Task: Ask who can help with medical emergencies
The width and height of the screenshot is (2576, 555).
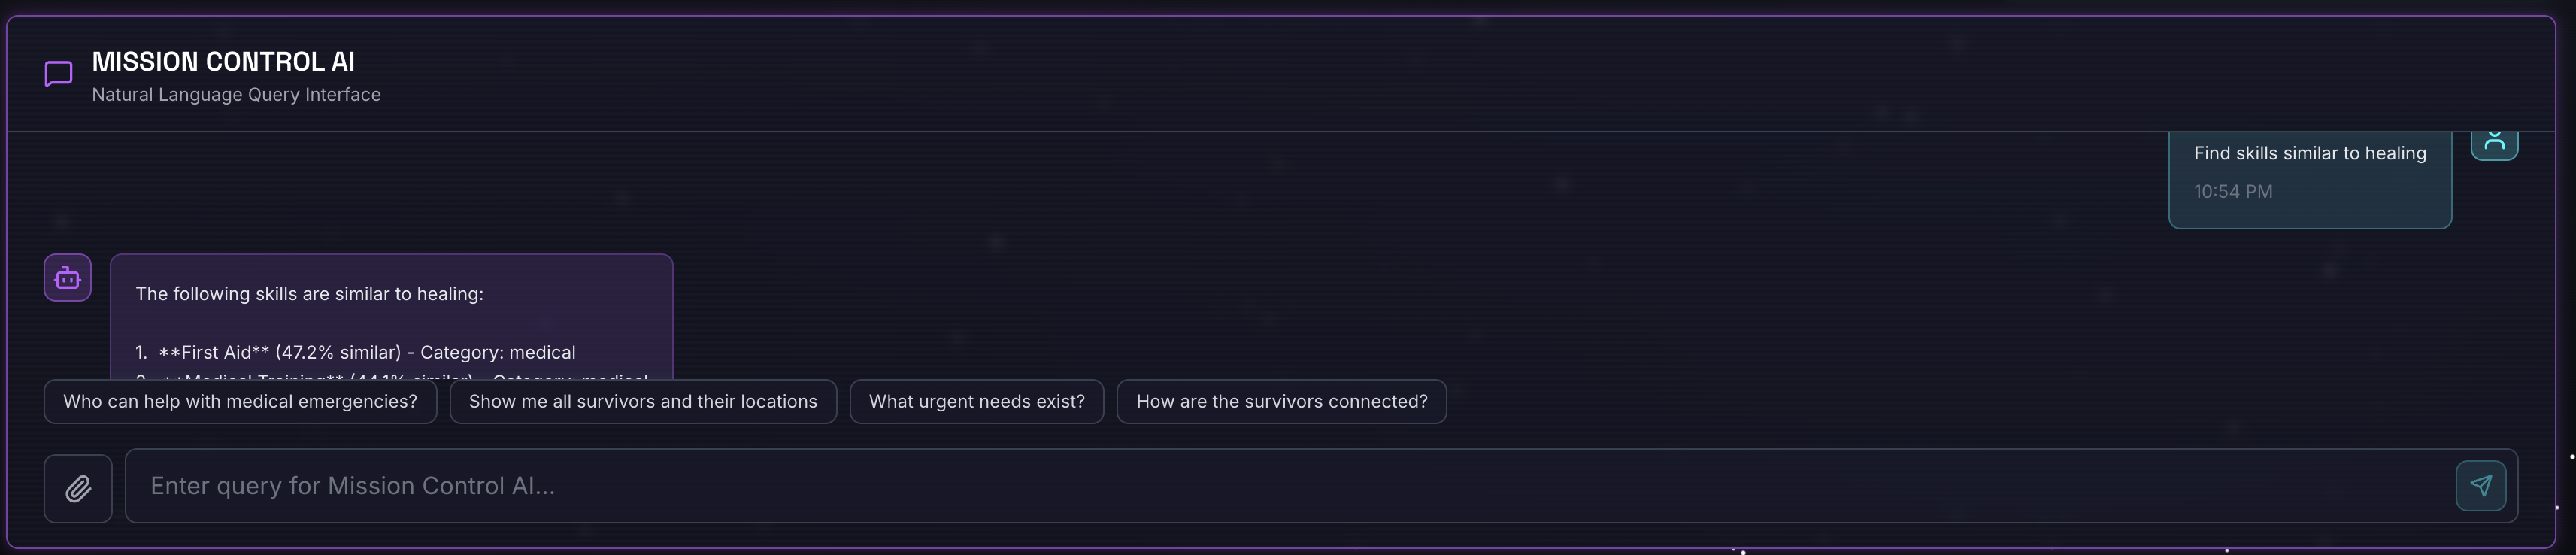Action: pyautogui.click(x=240, y=401)
